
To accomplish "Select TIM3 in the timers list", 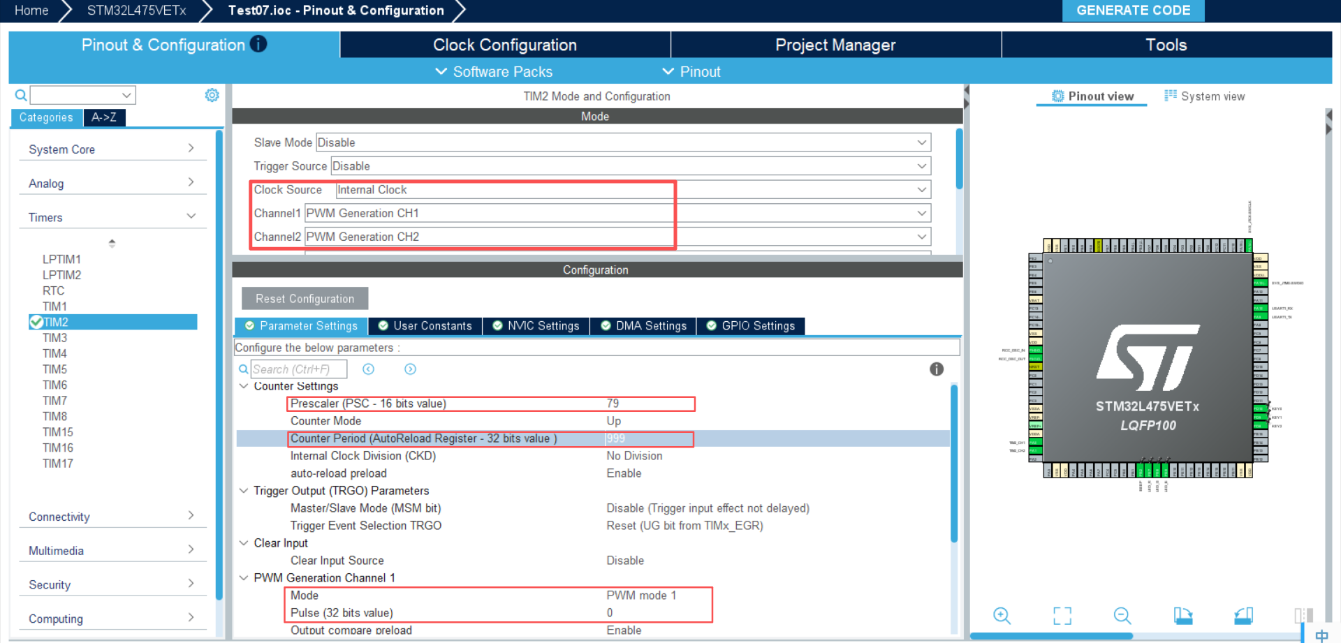I will click(54, 338).
